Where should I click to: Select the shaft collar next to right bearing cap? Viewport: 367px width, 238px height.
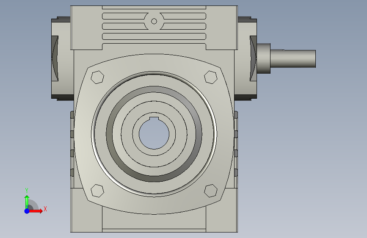point(264,58)
